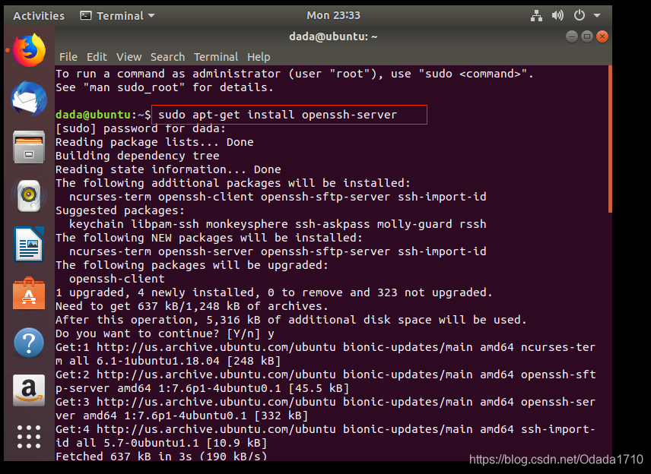651x474 pixels.
Task: Click the line 'openssh-client' under upgraded
Action: [116, 279]
